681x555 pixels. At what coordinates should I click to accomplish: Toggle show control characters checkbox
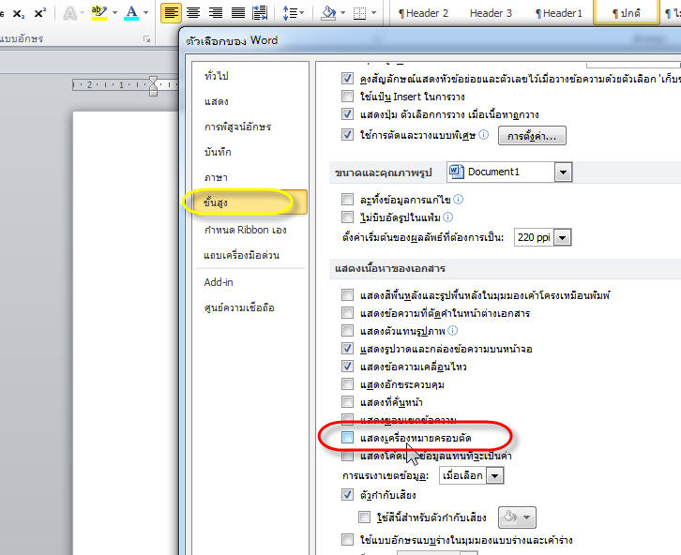click(x=347, y=384)
